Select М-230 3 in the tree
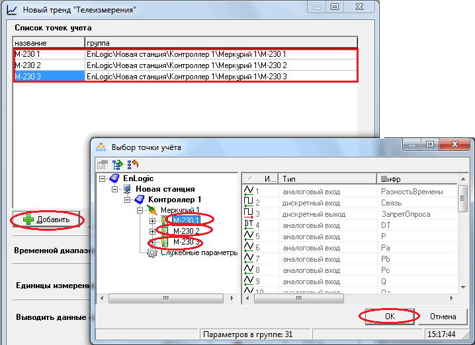This screenshot has height=345, width=475. pos(187,242)
